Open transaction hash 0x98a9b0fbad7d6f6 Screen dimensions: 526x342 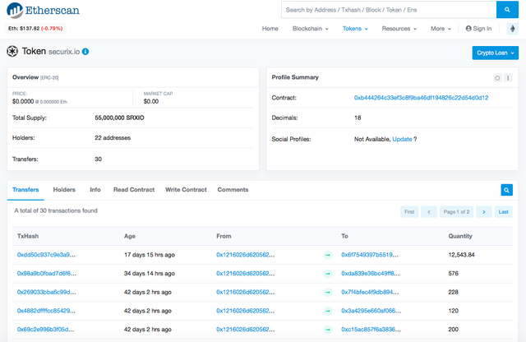click(x=47, y=273)
